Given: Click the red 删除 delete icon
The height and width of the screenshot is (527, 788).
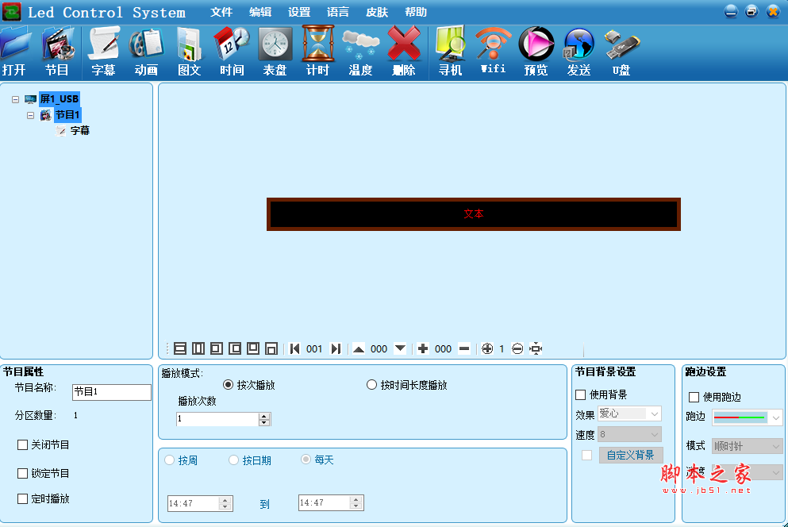Looking at the screenshot, I should 404,52.
